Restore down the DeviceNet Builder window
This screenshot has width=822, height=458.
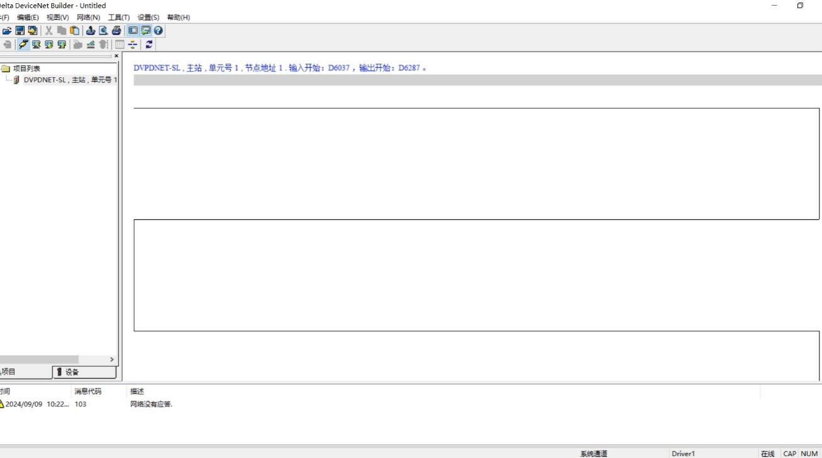coord(800,6)
